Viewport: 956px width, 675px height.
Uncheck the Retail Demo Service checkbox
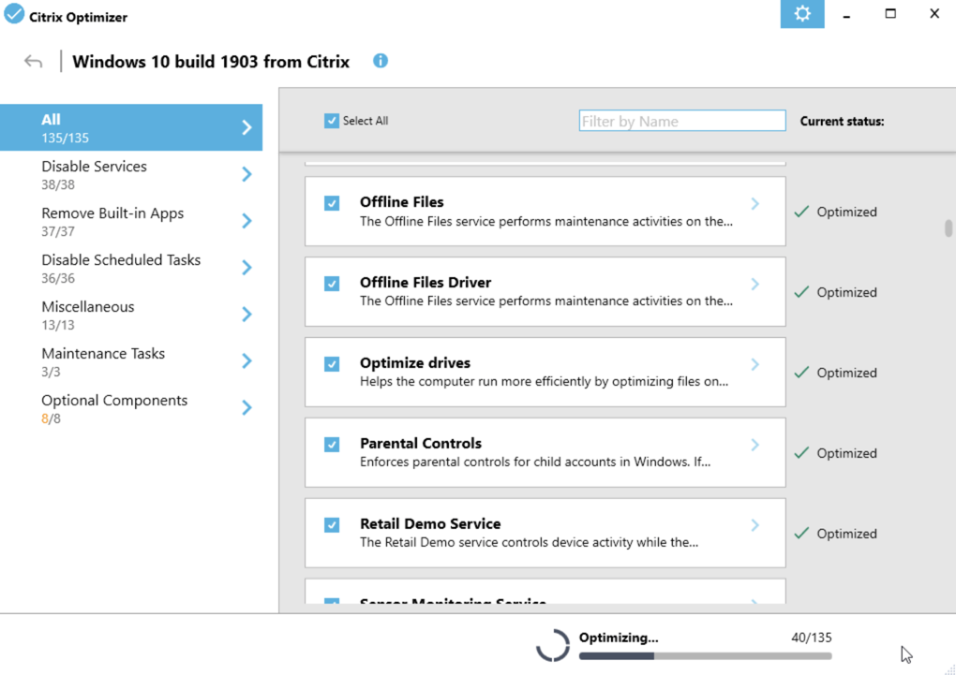(332, 524)
